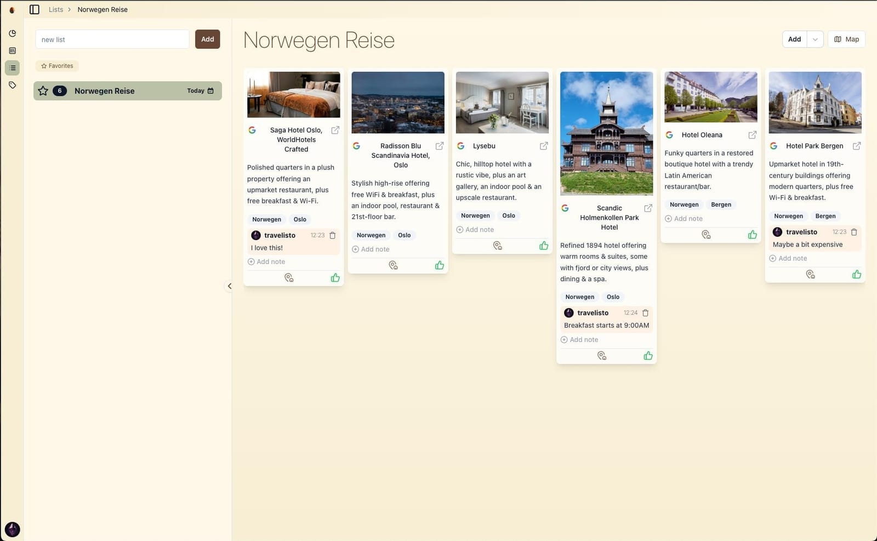
Task: Select the Norwegen Reise list row
Action: click(128, 91)
